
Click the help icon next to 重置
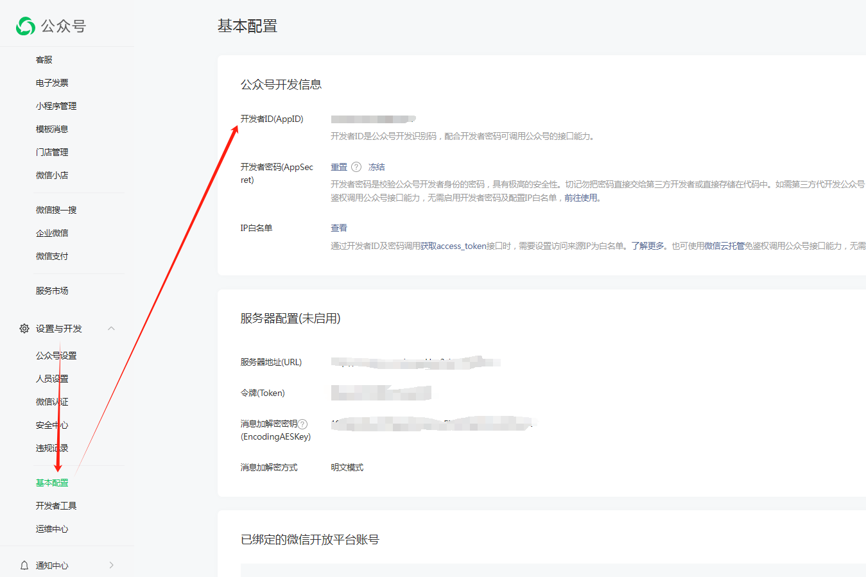coord(356,167)
